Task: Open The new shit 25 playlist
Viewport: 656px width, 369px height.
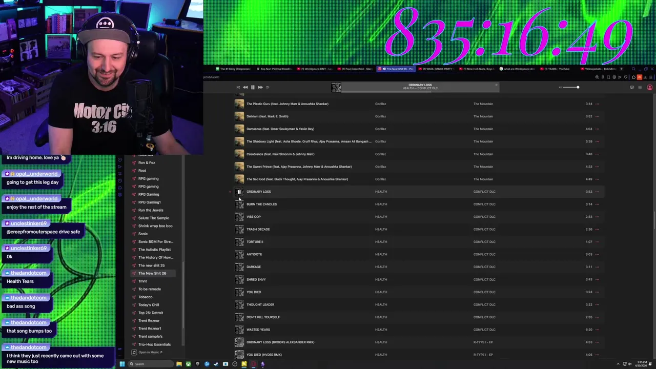Action: tap(151, 265)
